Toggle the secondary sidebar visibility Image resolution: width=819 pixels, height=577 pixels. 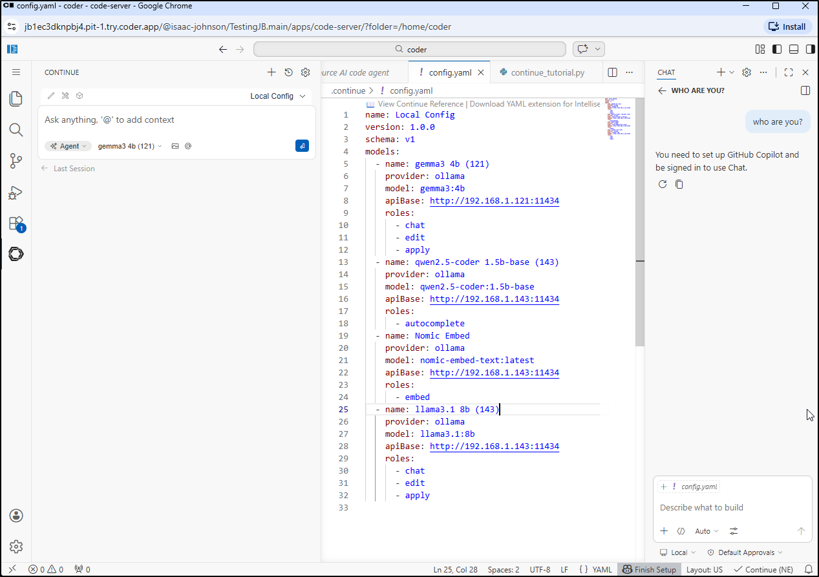click(x=809, y=49)
